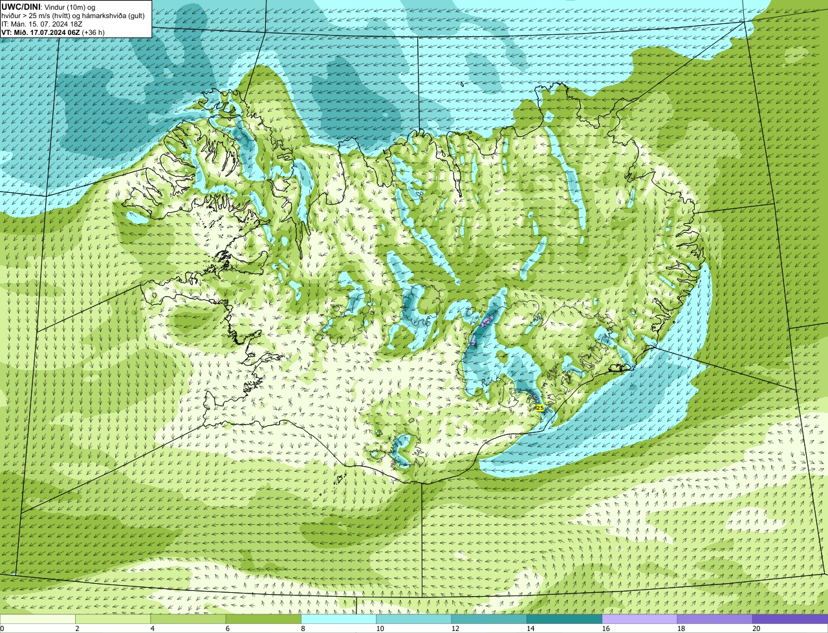Click the 'VT: Mið. 17.07.2024 06Z (+36 h)' line
Viewport: 828px width, 633px height.
53,32
